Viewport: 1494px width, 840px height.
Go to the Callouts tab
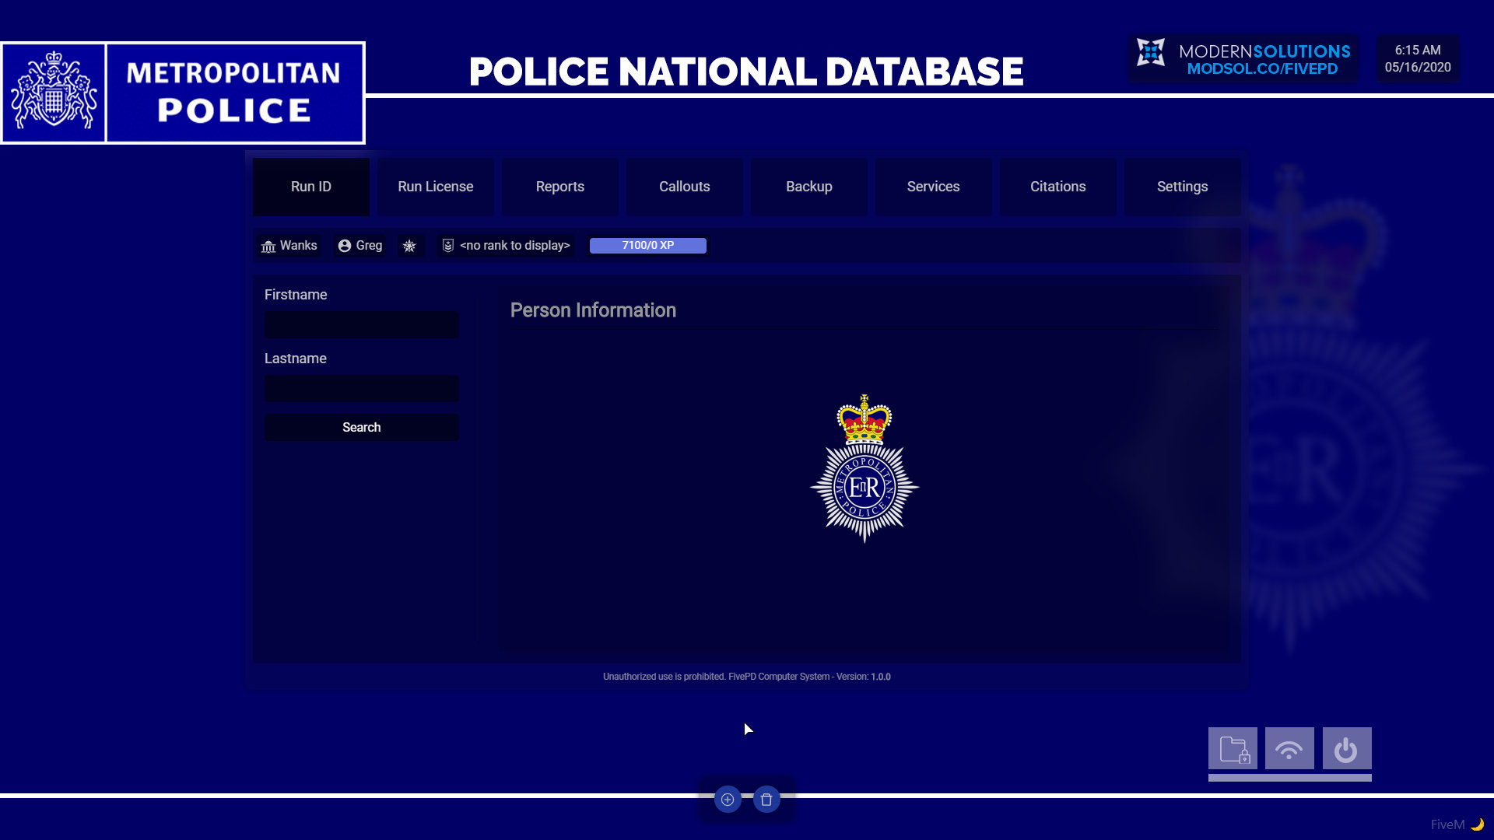tap(685, 187)
